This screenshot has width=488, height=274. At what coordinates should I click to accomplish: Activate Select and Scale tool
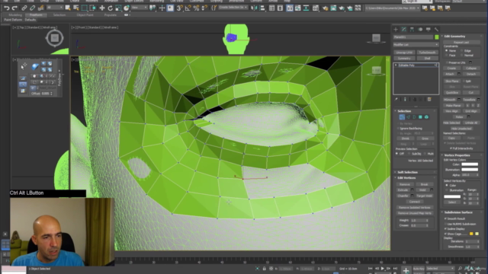pyautogui.click(x=118, y=8)
